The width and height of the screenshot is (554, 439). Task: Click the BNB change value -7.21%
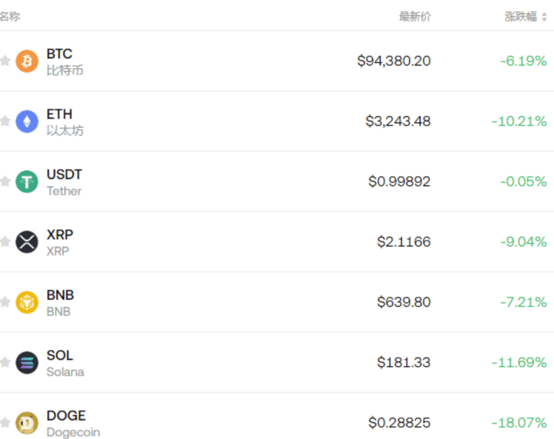pos(523,302)
